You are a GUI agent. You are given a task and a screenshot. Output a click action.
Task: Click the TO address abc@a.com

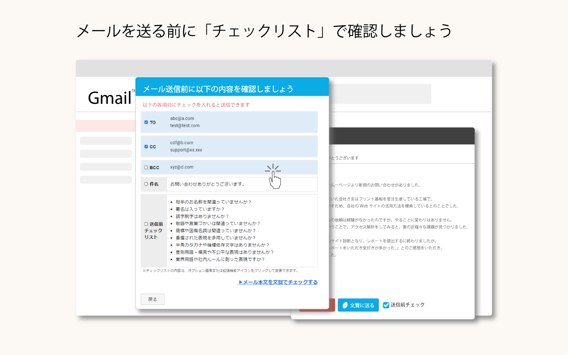click(181, 118)
